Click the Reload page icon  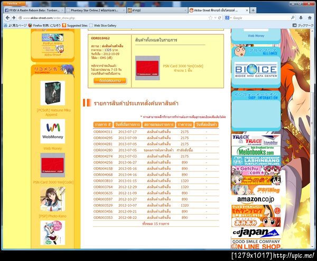pos(219,18)
